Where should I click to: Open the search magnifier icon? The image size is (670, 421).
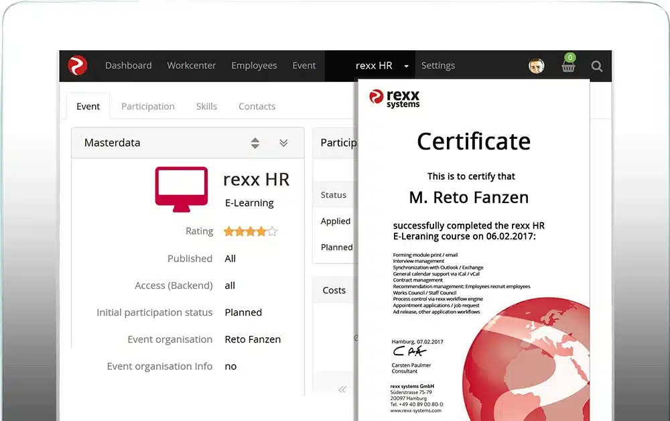pos(596,66)
